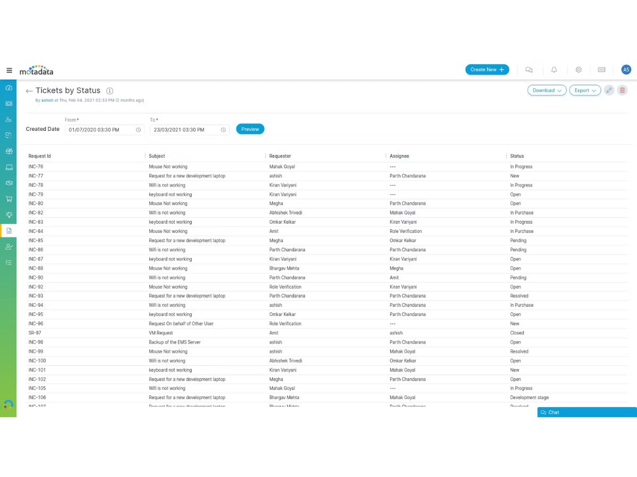Open the To date clock picker
The image size is (637, 477).
223,130
